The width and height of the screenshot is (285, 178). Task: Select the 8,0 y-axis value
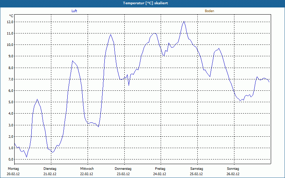pyautogui.click(x=11, y=68)
